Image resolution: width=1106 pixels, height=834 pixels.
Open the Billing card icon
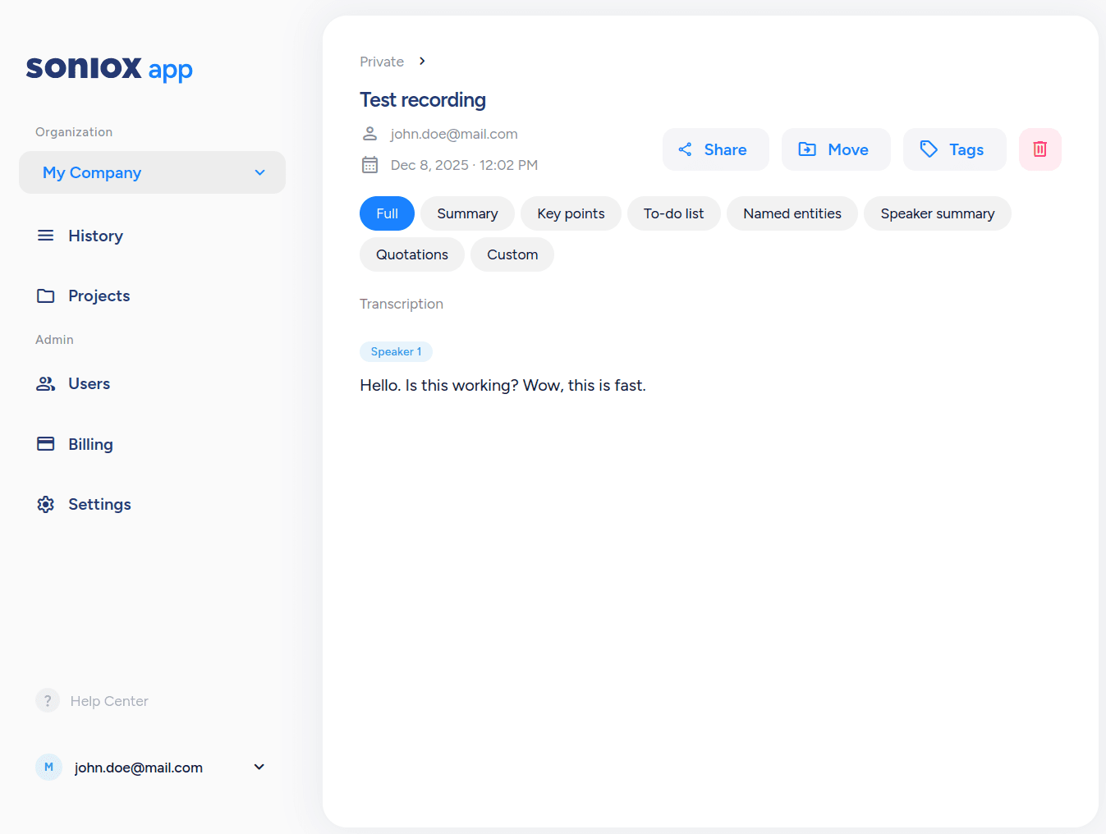pyautogui.click(x=46, y=444)
